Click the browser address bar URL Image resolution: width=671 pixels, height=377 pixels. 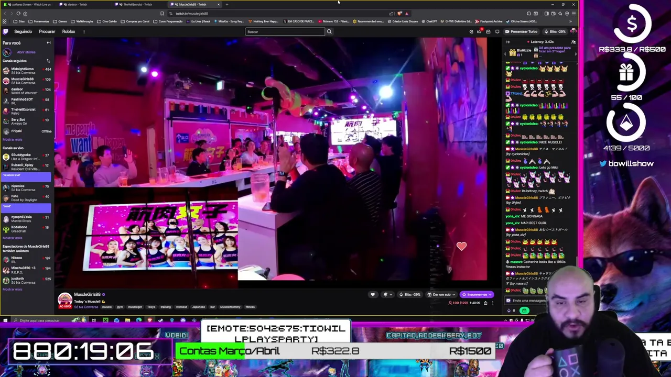coord(192,14)
